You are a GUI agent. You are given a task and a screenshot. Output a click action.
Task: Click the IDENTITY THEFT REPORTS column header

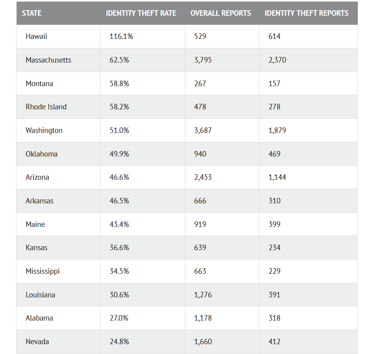coord(307,13)
